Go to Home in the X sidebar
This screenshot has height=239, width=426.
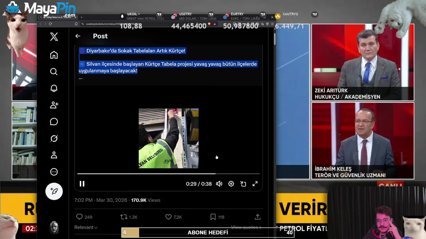[x=54, y=55]
